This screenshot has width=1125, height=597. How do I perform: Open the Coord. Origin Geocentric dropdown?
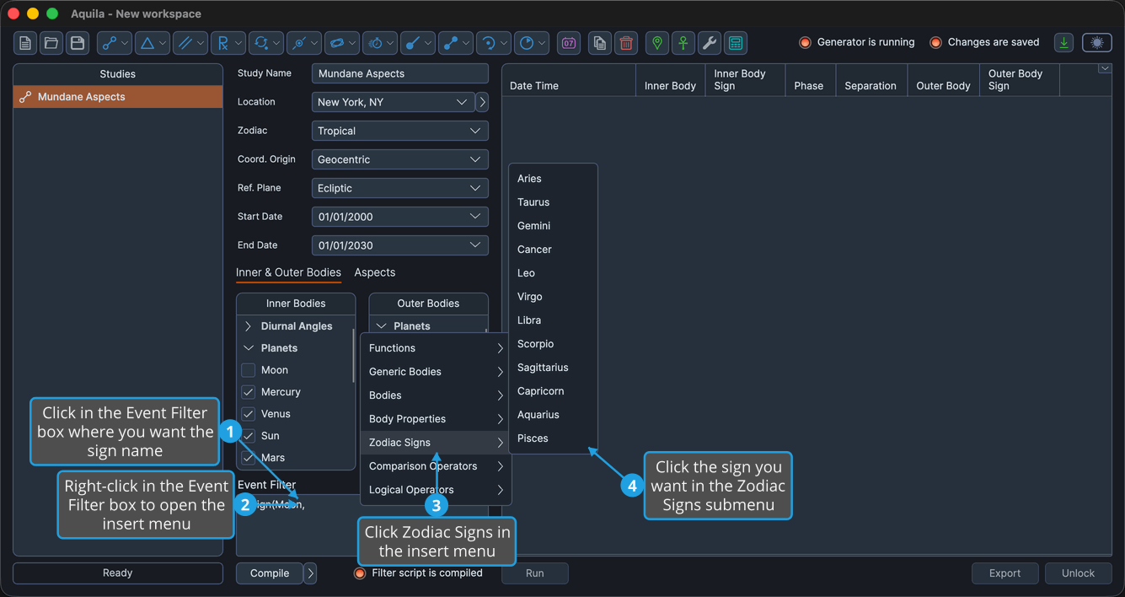click(400, 159)
